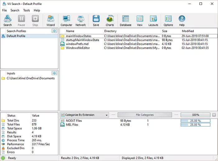Add a new search profile with plus icon
This screenshot has width=218, height=161.
click(54, 31)
